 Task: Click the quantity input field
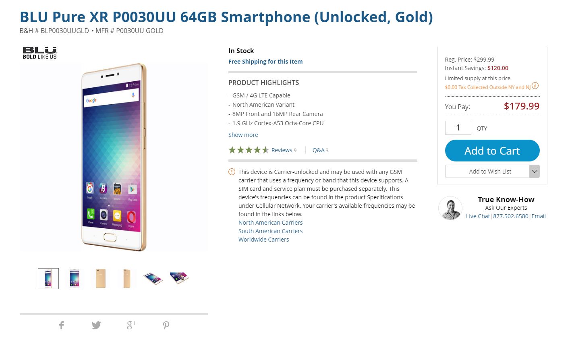pos(458,128)
